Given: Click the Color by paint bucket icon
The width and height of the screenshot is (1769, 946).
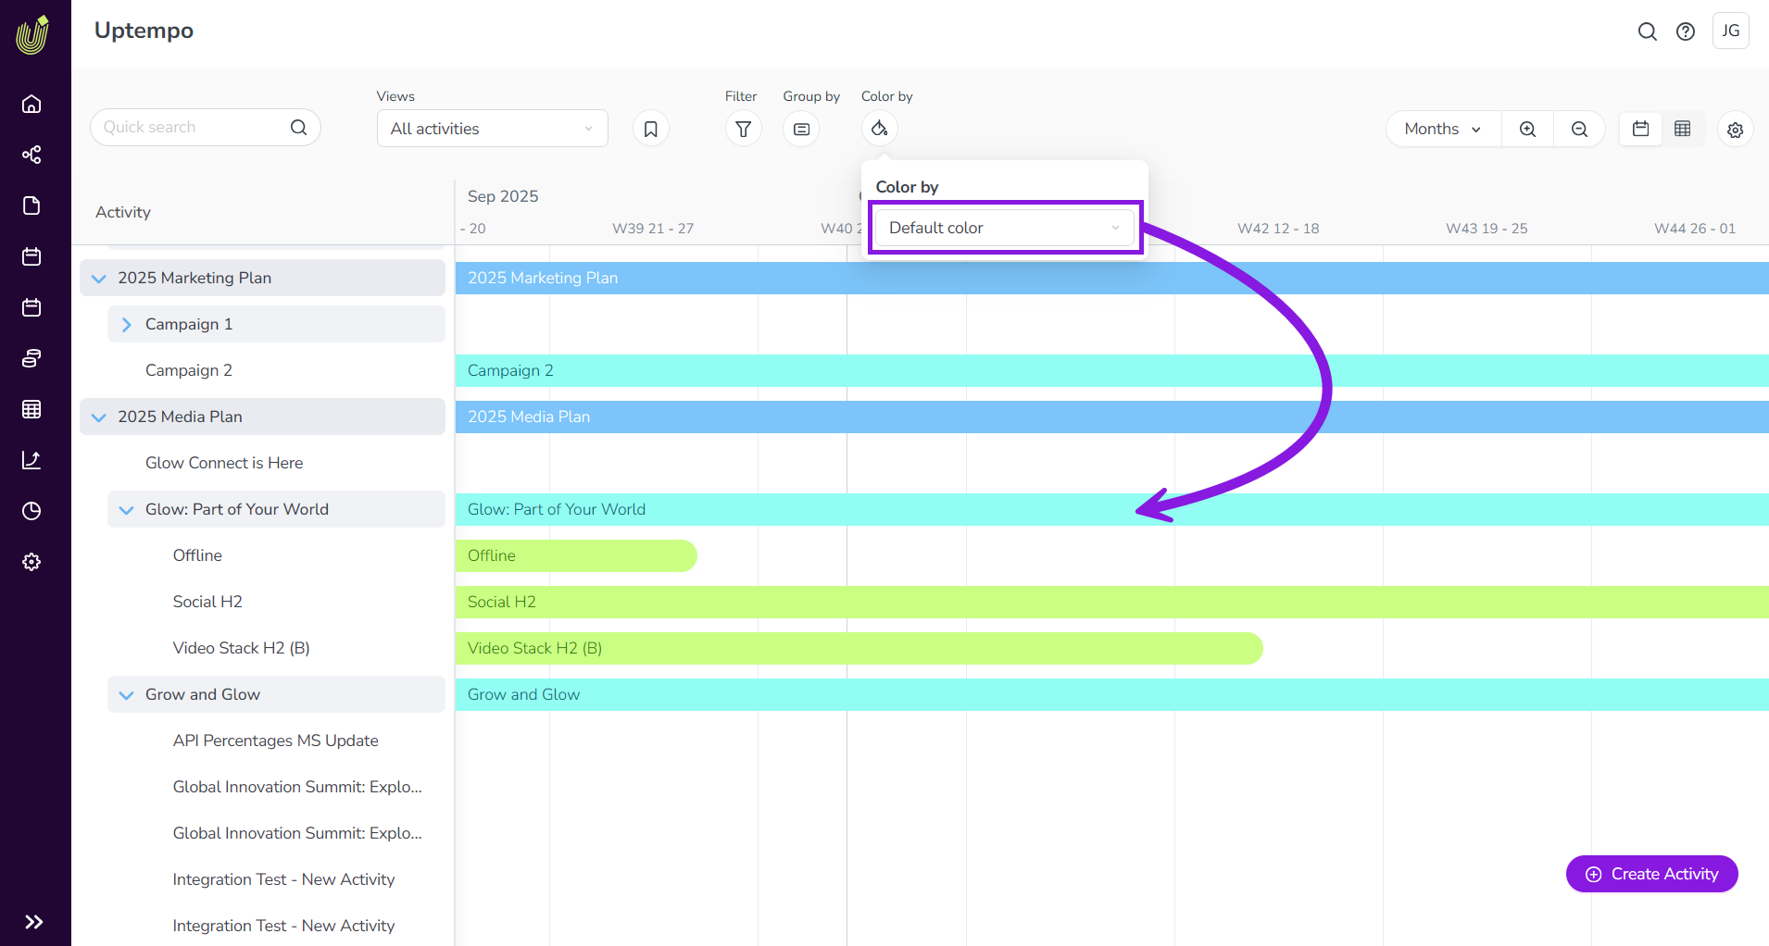Looking at the screenshot, I should (x=879, y=129).
